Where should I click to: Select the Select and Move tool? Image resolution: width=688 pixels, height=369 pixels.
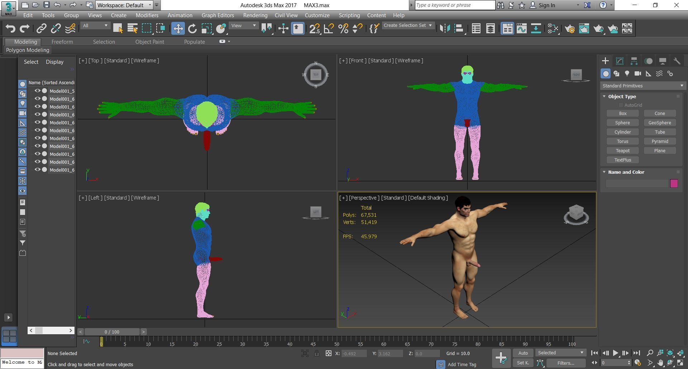[178, 29]
